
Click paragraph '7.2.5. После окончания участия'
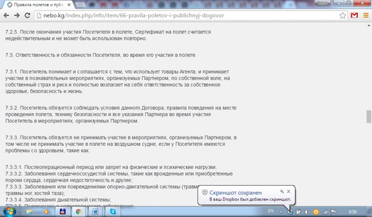[x=108, y=35]
